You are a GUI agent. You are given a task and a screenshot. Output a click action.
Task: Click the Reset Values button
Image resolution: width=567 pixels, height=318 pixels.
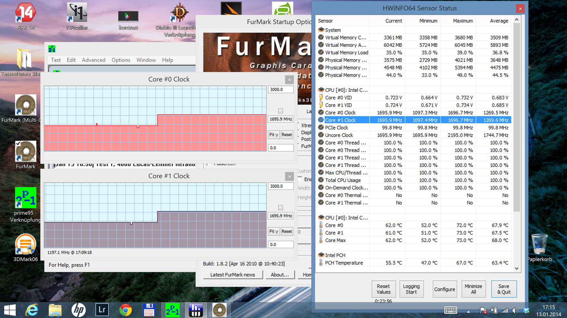[x=383, y=289]
